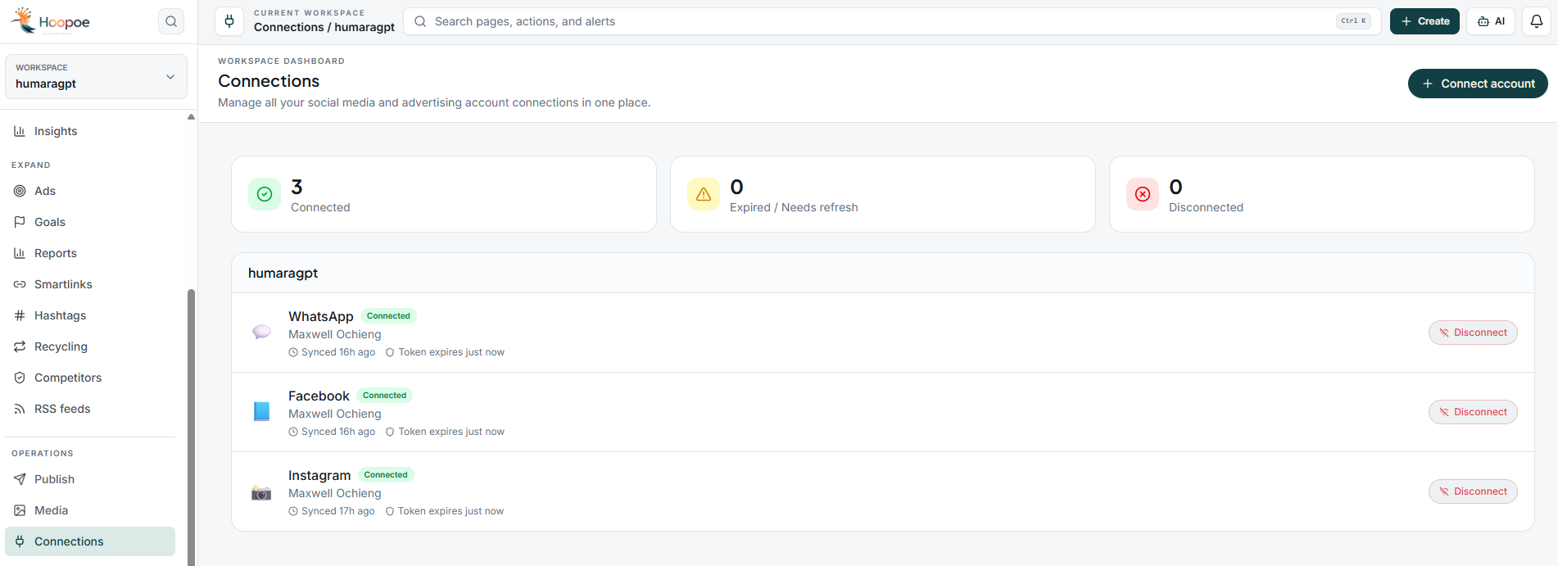Disconnect the WhatsApp account
This screenshot has width=1558, height=566.
(x=1473, y=333)
